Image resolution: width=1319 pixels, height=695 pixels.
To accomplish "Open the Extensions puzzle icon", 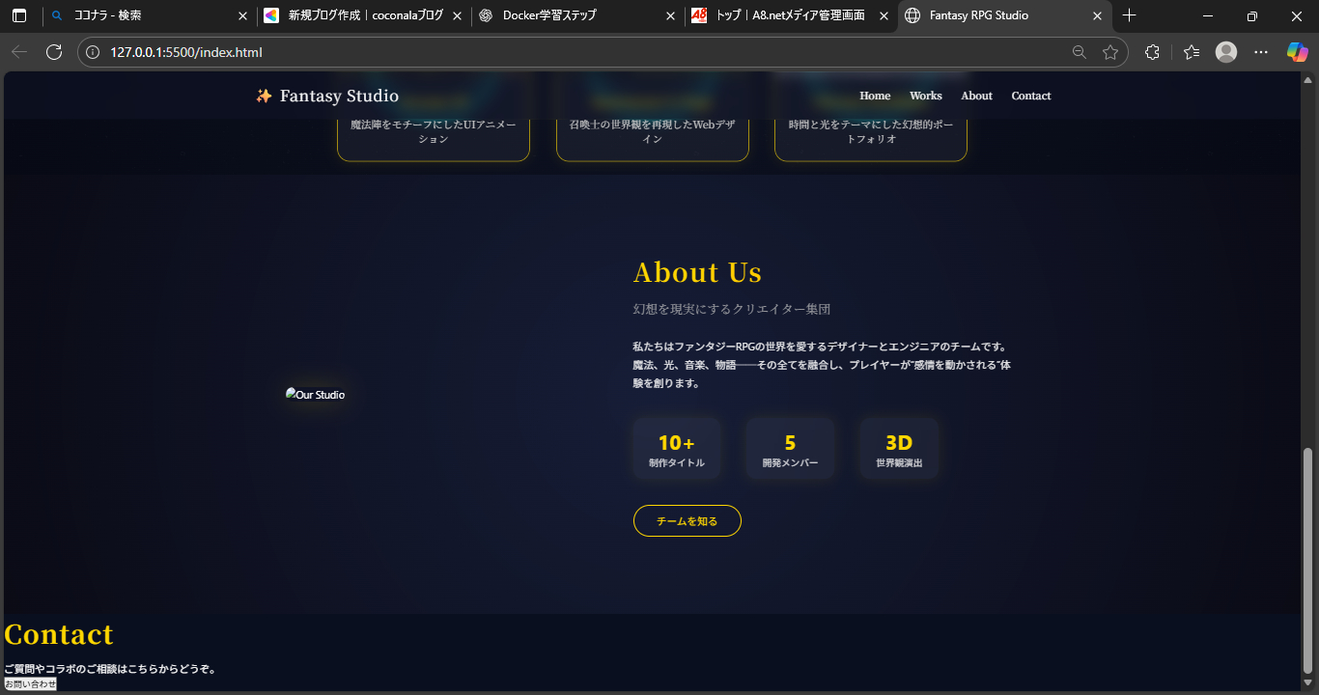I will pos(1152,51).
